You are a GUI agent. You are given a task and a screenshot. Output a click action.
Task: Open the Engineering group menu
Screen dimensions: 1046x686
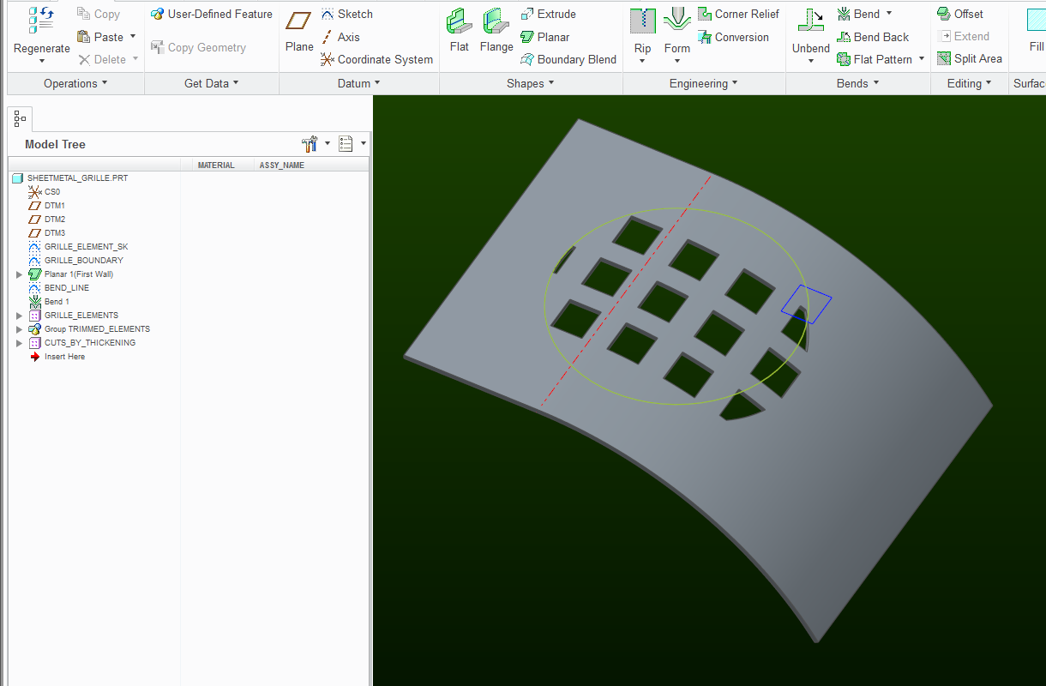[704, 83]
